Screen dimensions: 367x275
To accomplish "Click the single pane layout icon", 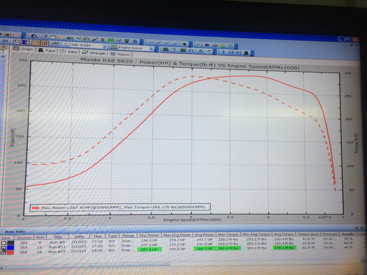I will [36, 42].
